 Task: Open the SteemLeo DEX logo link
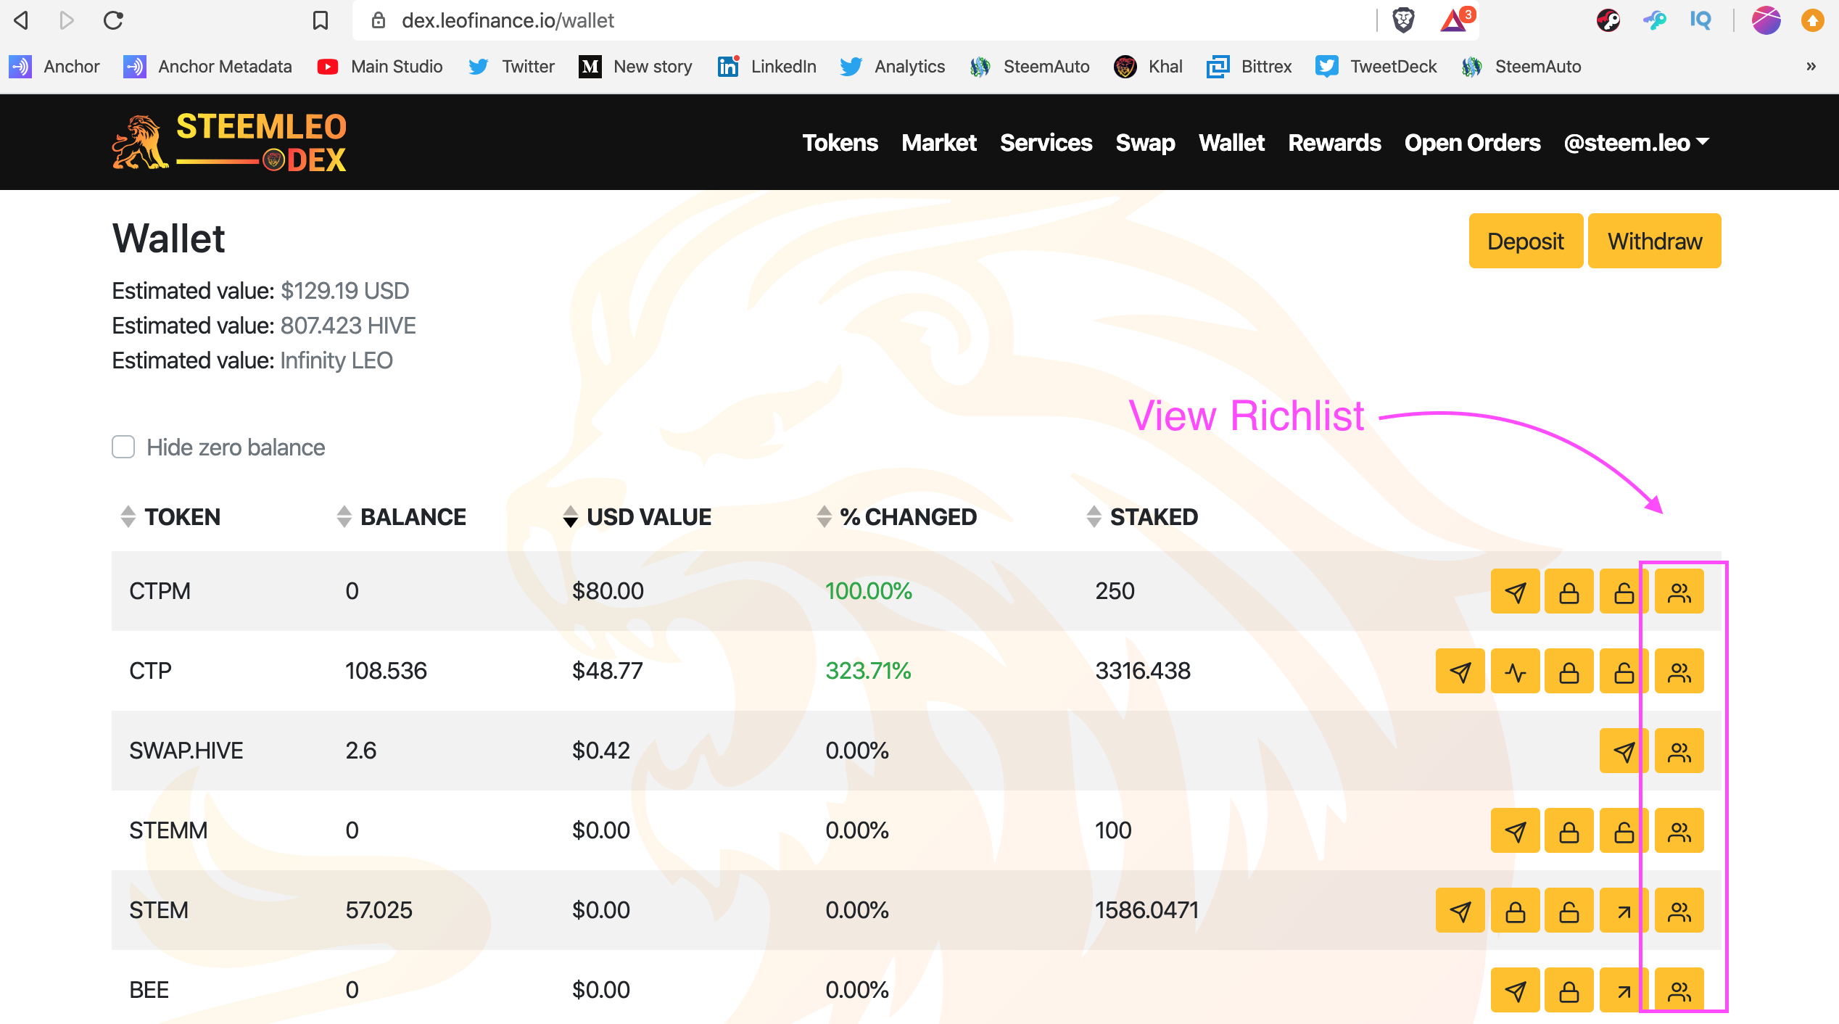point(230,142)
